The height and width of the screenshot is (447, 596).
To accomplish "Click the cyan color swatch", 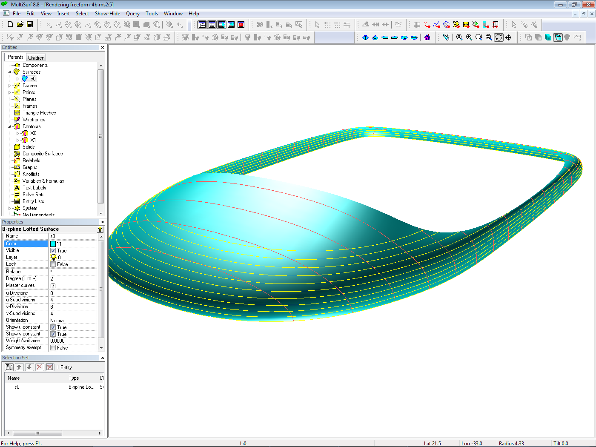I will pos(53,244).
